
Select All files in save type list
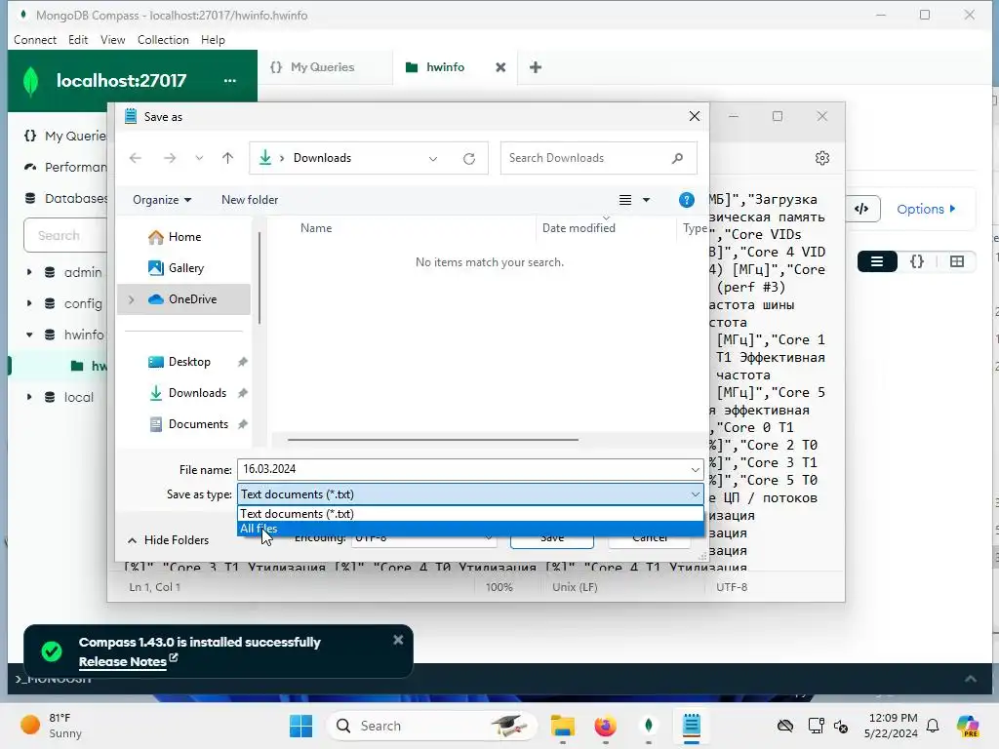click(x=470, y=529)
